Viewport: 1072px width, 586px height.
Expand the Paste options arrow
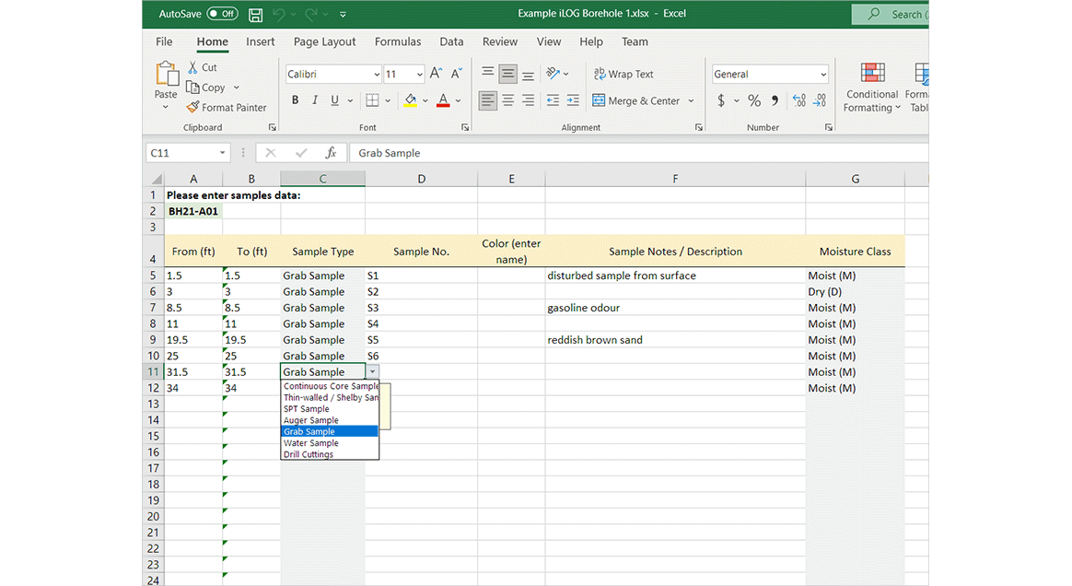(x=166, y=108)
